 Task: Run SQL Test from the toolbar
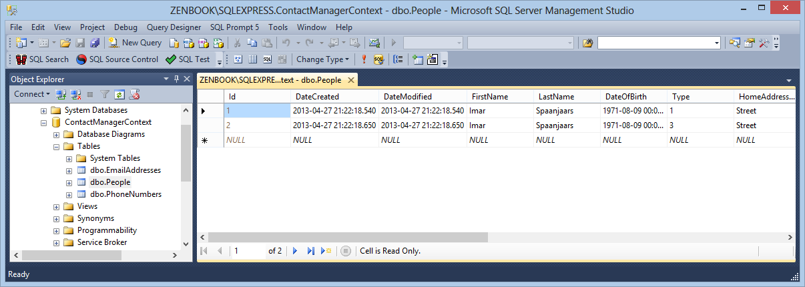pos(188,59)
